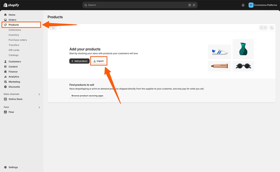280x172 pixels.
Task: Expand the Sales channels section
Action: click(x=39, y=94)
